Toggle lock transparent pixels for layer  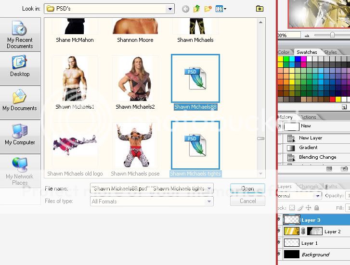[x=291, y=208]
